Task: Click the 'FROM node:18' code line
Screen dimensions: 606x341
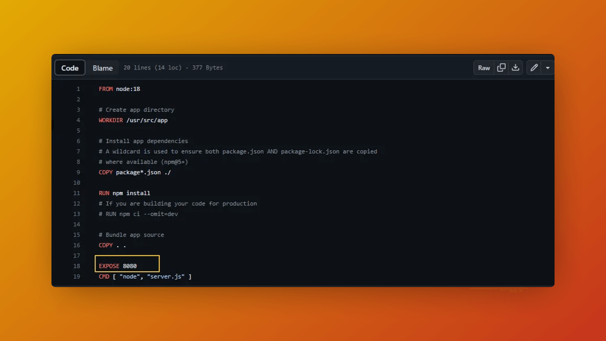Action: 119,89
